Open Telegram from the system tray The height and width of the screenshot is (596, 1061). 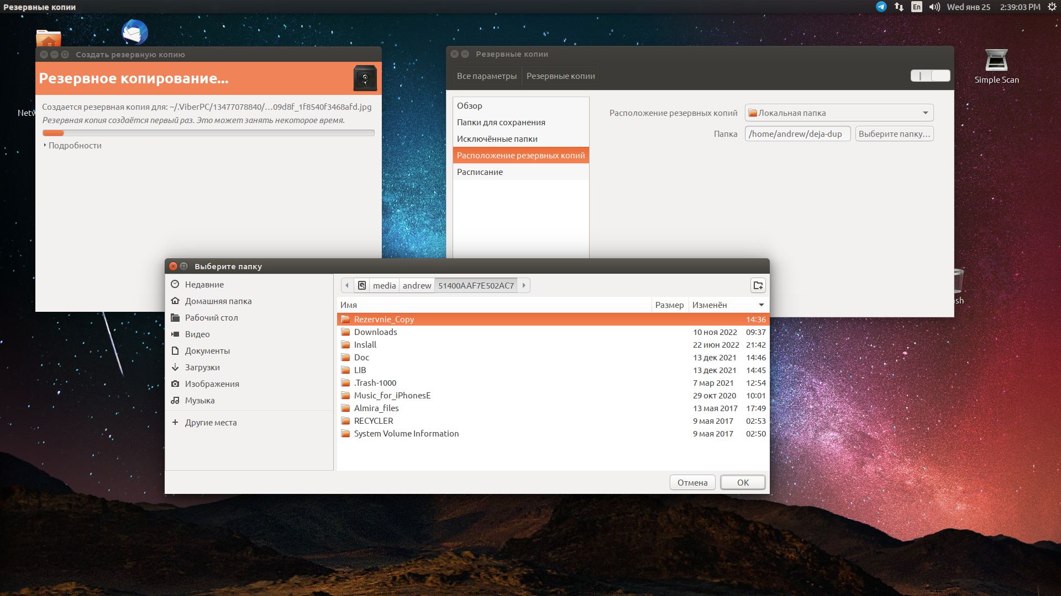point(881,7)
